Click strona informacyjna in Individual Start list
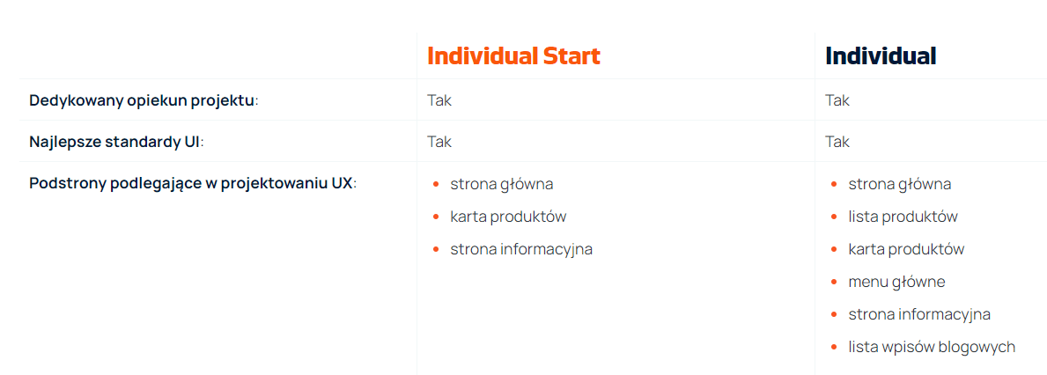The width and height of the screenshot is (1047, 375). coord(521,249)
